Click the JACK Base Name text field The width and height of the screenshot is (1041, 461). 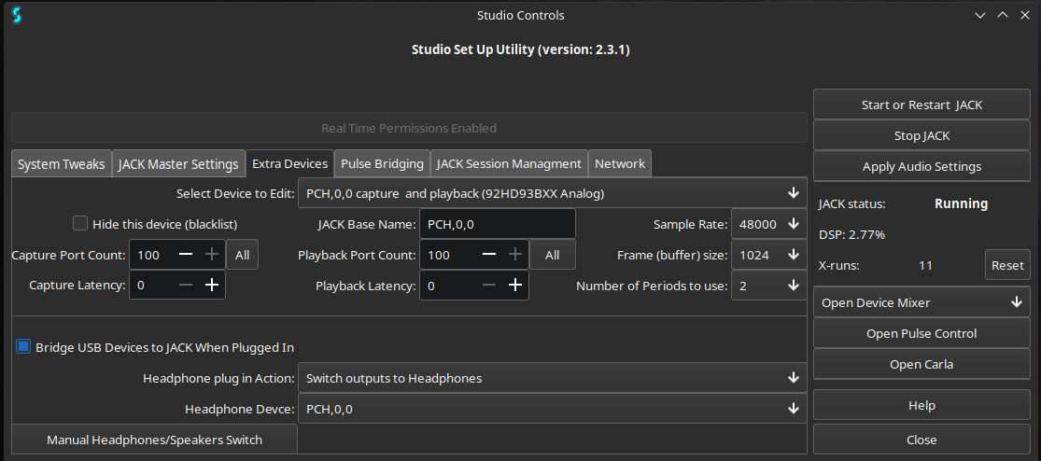click(x=497, y=224)
